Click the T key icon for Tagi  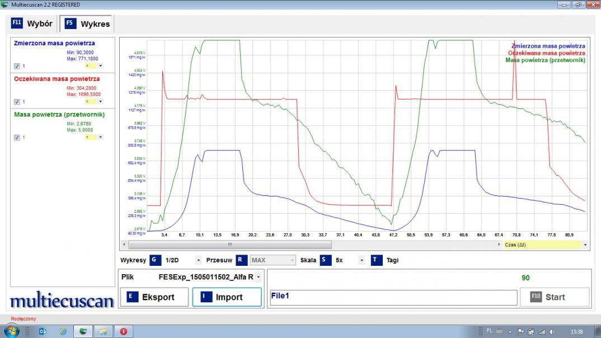pyautogui.click(x=376, y=260)
